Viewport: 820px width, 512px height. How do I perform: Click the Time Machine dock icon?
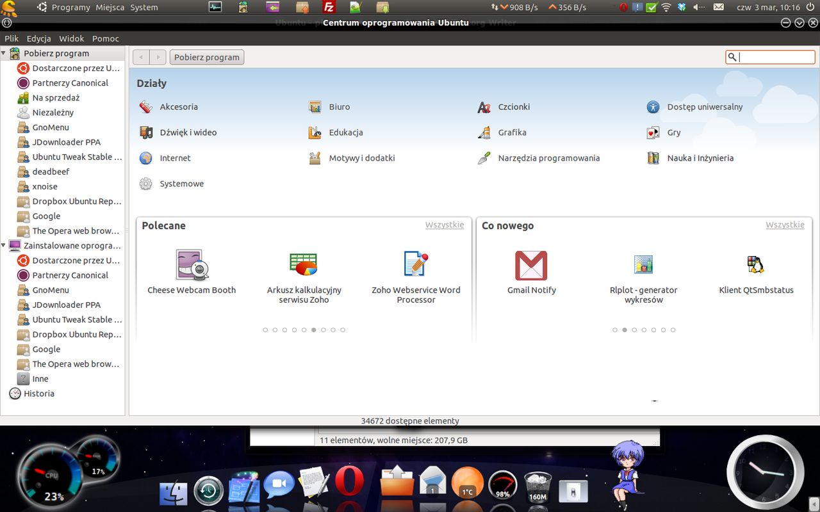pyautogui.click(x=208, y=491)
